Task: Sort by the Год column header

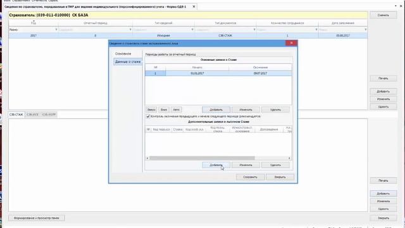Action: coord(34,23)
